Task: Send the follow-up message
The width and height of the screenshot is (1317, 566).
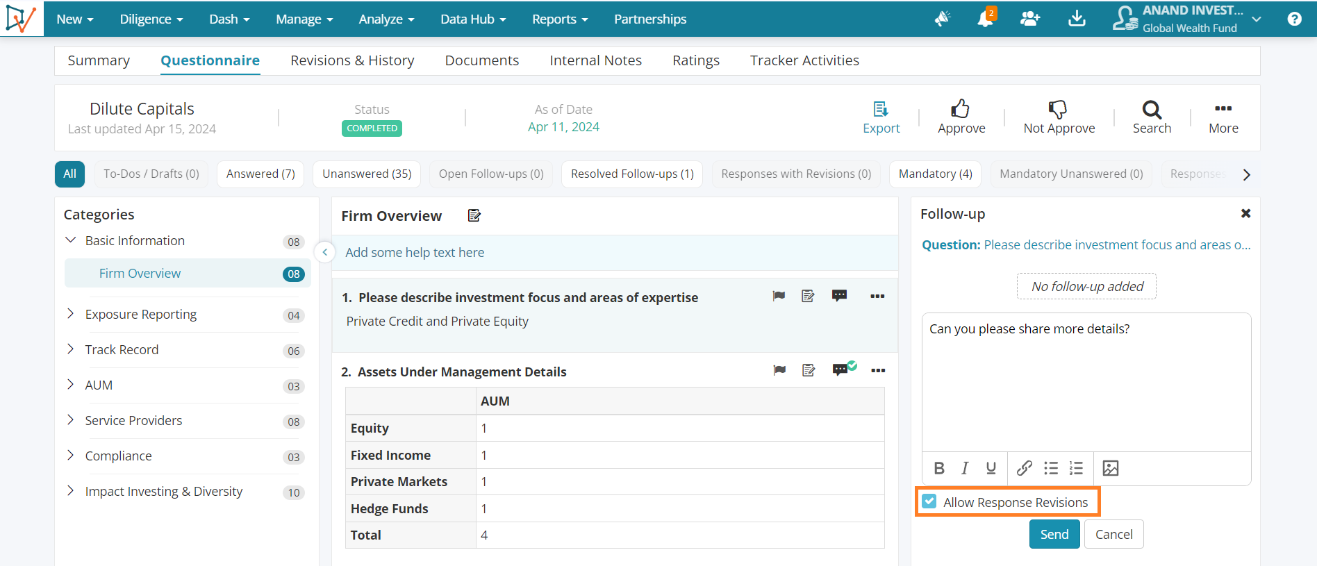Action: (x=1054, y=534)
